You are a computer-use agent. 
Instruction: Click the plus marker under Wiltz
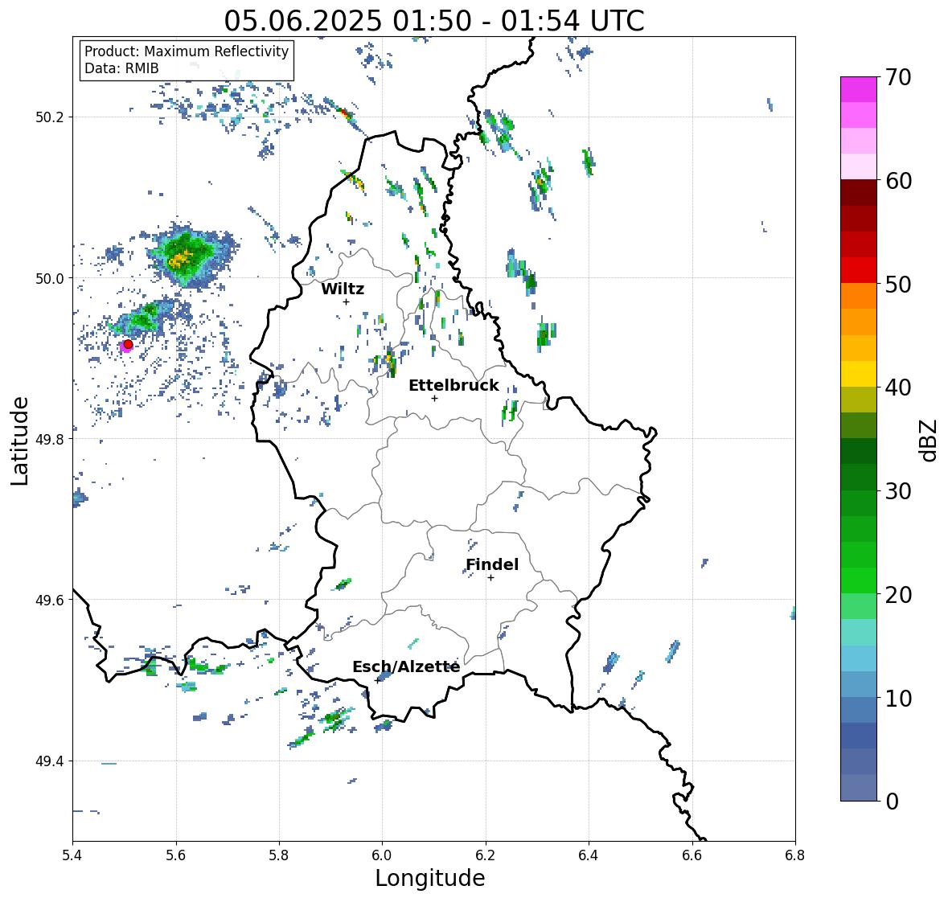pos(346,301)
